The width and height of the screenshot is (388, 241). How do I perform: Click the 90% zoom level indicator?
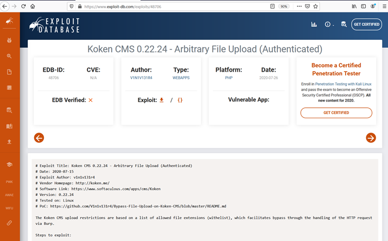coord(284,6)
